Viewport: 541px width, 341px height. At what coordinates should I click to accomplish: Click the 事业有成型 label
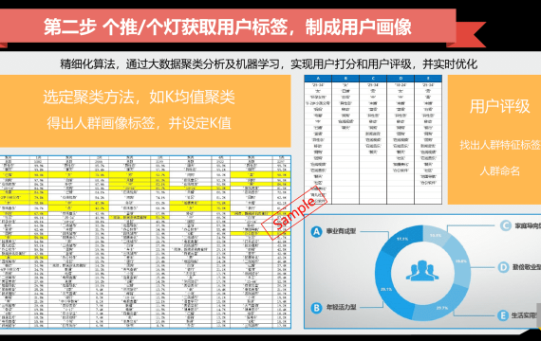pos(341,231)
